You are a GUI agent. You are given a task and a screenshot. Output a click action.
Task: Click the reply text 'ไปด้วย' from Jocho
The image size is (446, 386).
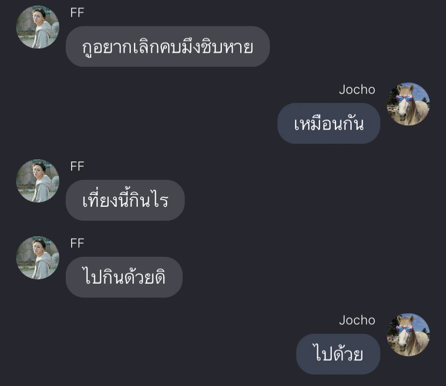point(338,353)
